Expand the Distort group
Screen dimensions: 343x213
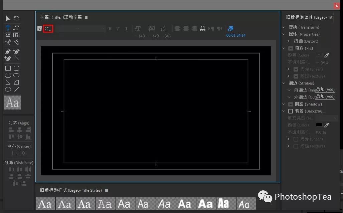click(x=289, y=41)
